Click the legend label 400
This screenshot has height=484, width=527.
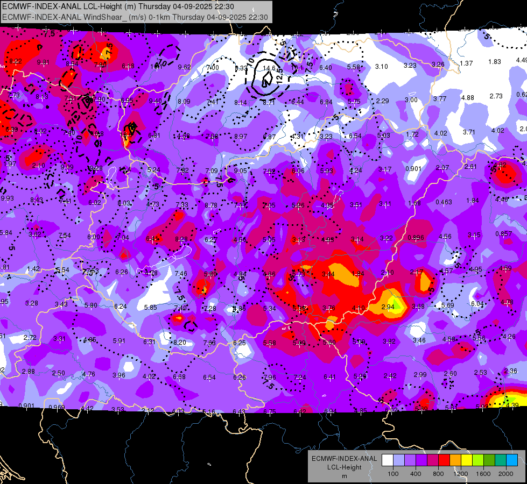416,474
